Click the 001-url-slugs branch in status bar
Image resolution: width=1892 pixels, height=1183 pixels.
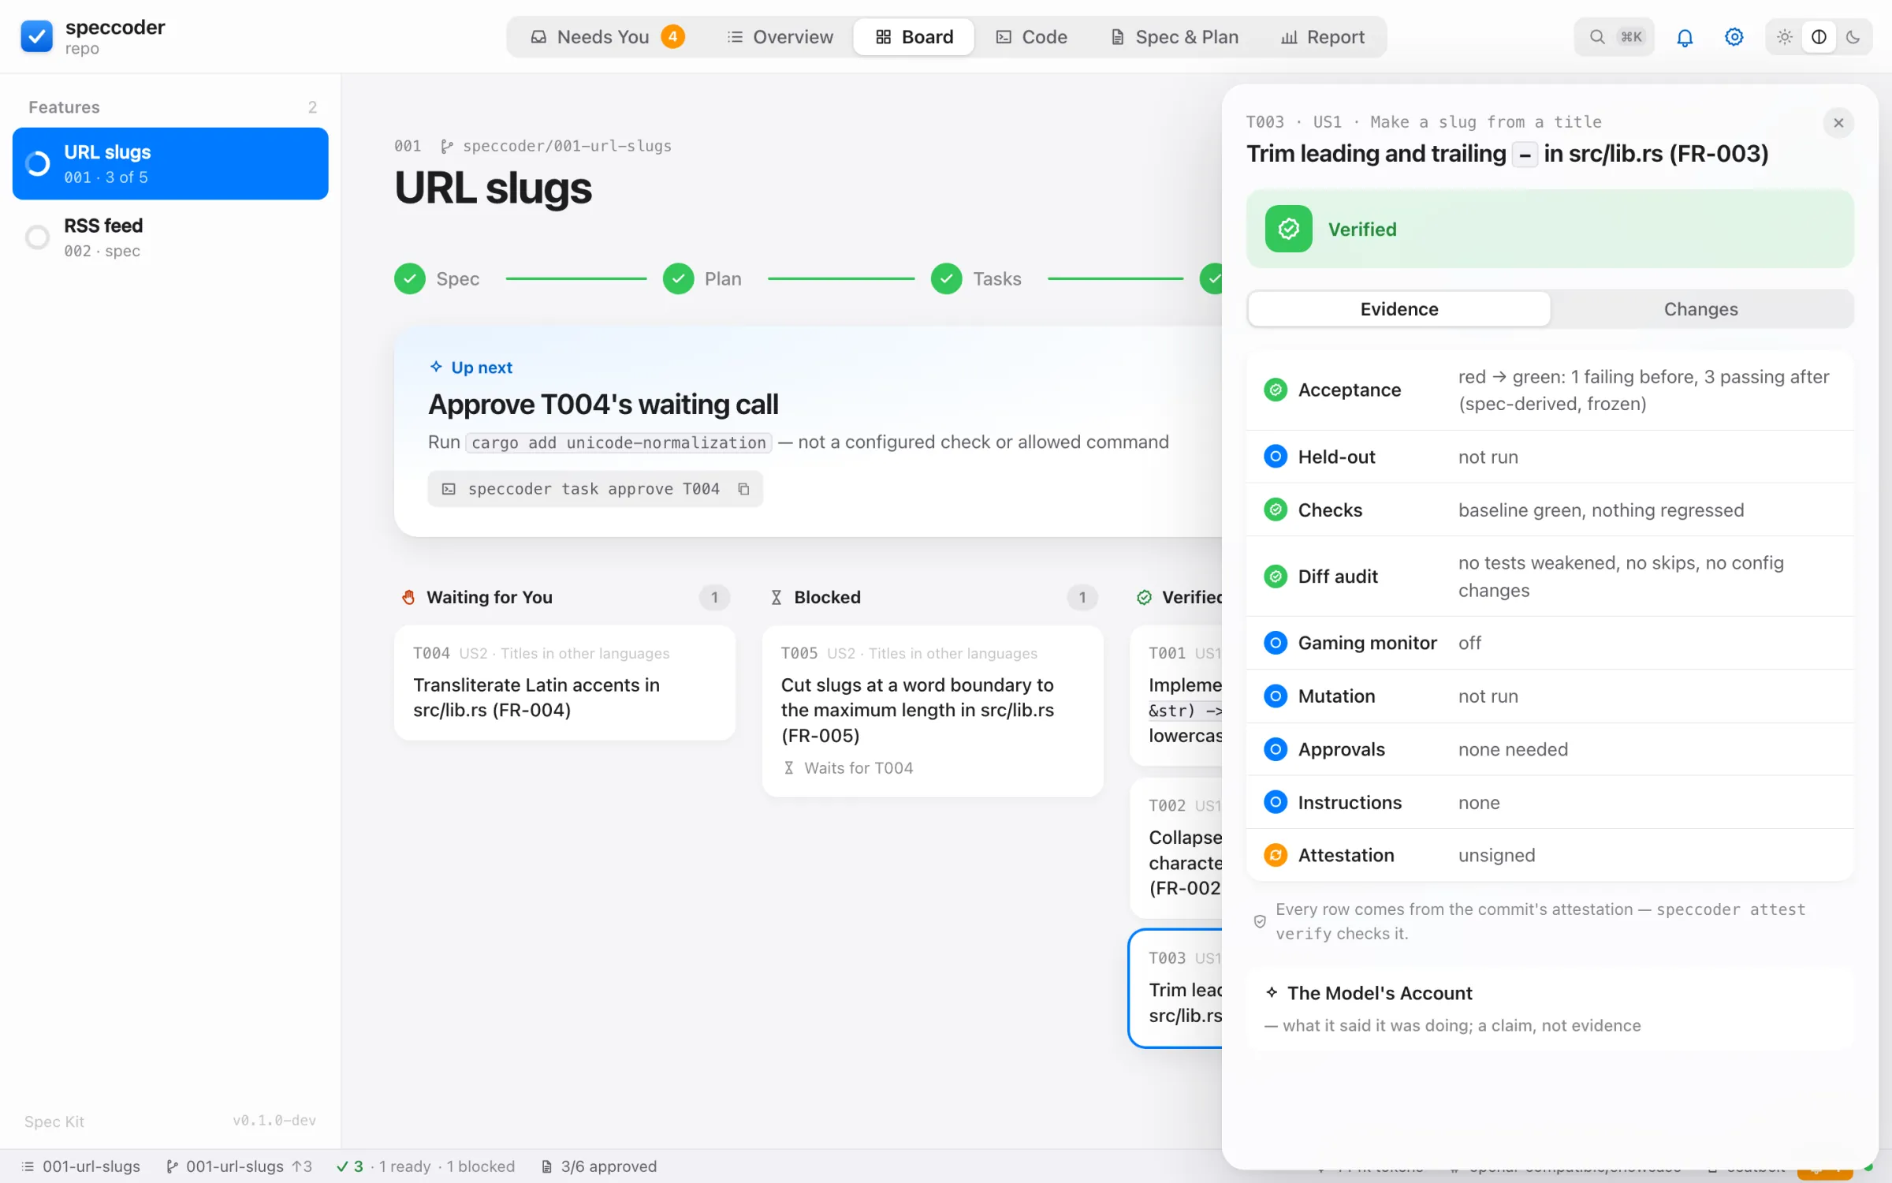pos(238,1166)
